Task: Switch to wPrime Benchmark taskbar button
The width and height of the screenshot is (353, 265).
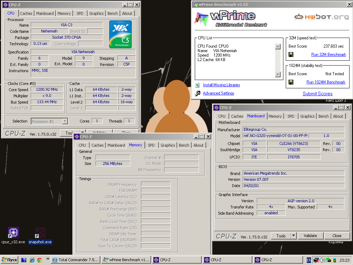Action: [x=126, y=260]
